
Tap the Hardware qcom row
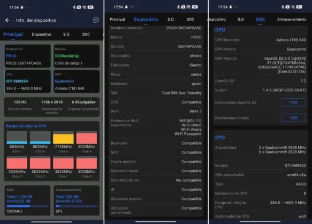pos(156,84)
